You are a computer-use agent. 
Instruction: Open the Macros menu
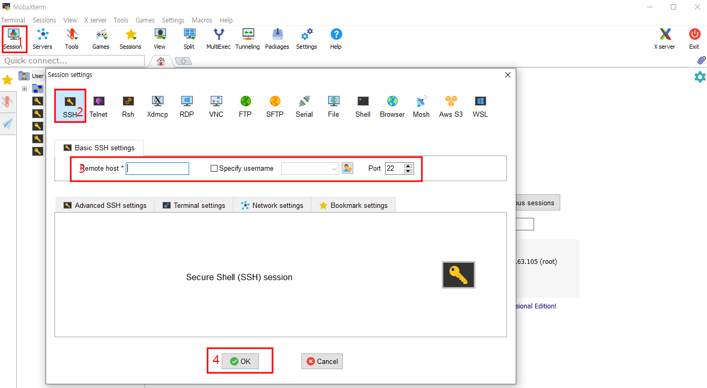(202, 20)
